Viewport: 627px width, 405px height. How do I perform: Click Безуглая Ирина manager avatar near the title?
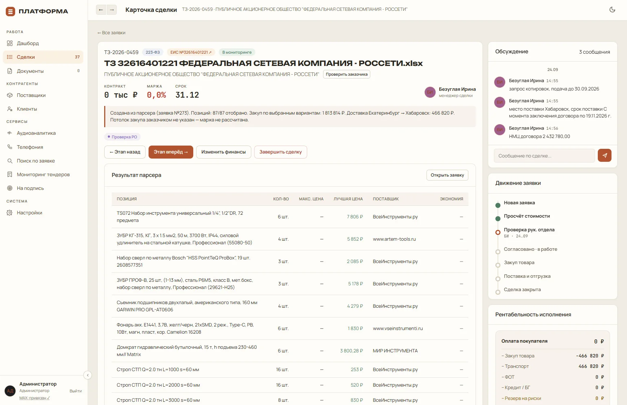point(430,92)
